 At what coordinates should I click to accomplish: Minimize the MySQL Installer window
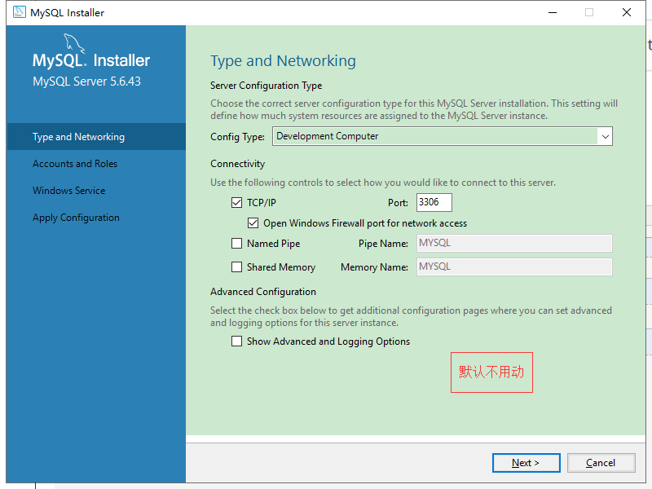click(x=553, y=12)
